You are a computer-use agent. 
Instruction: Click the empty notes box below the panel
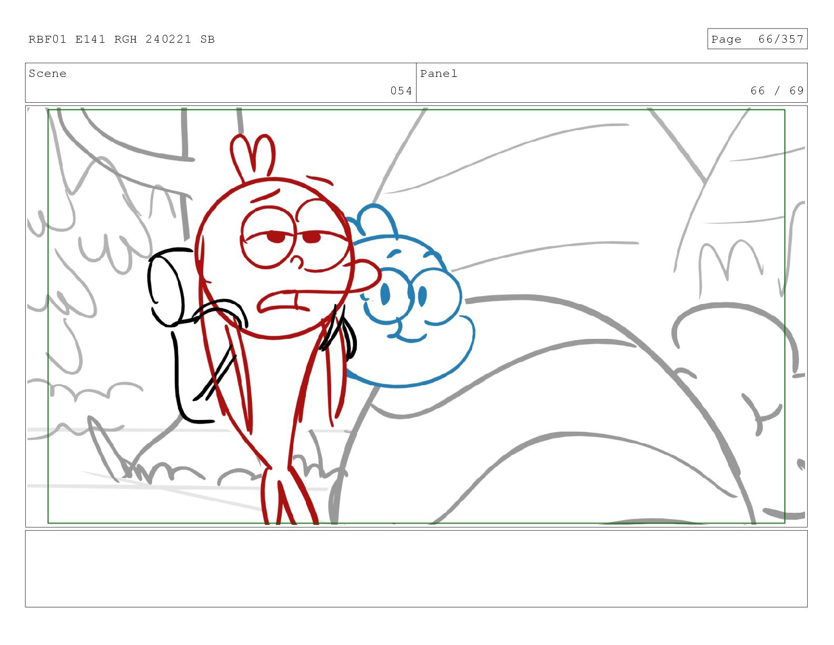point(416,569)
